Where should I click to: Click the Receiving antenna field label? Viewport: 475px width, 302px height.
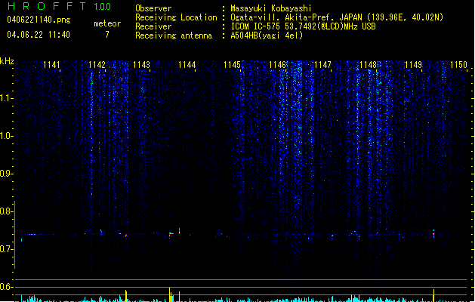click(174, 35)
